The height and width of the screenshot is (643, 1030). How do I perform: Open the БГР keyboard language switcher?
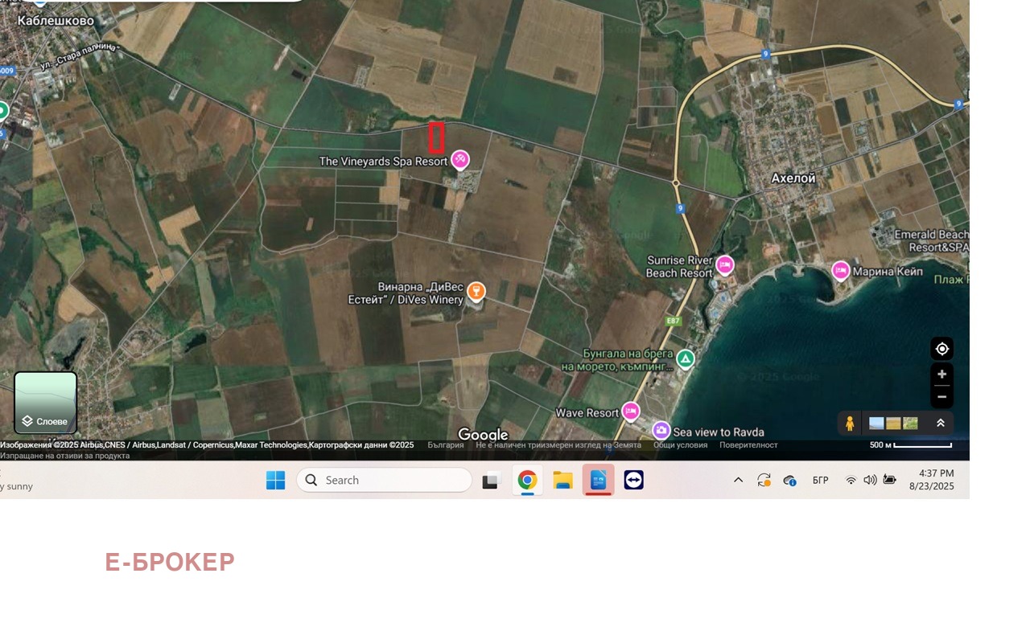[820, 481]
